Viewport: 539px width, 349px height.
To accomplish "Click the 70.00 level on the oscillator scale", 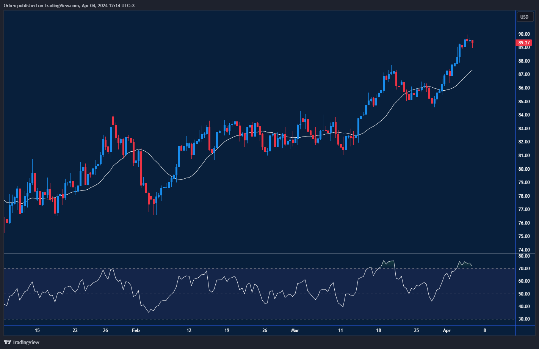I will click(524, 269).
